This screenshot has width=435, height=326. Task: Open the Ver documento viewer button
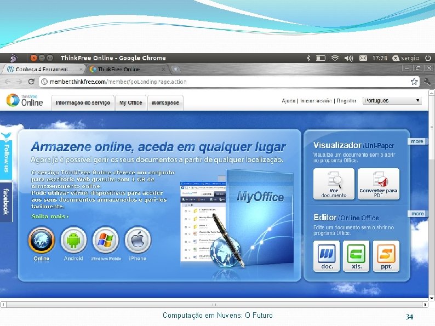click(x=334, y=184)
